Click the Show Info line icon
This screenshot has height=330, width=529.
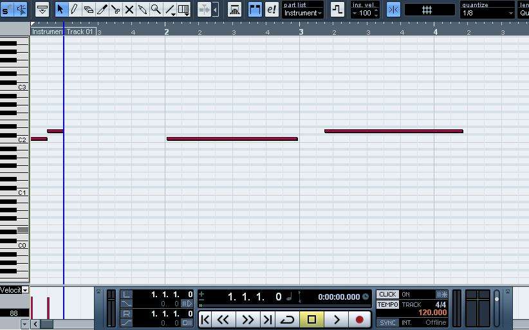[x=42, y=10]
